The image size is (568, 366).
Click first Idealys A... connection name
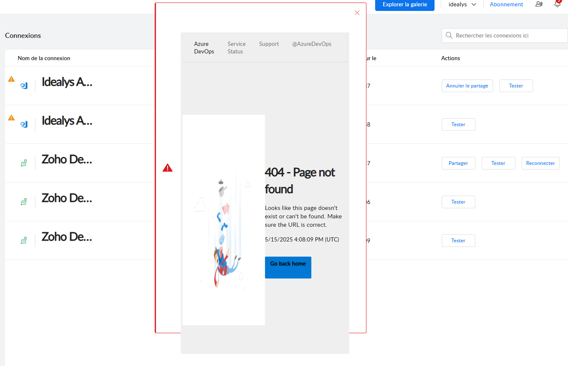coord(67,82)
